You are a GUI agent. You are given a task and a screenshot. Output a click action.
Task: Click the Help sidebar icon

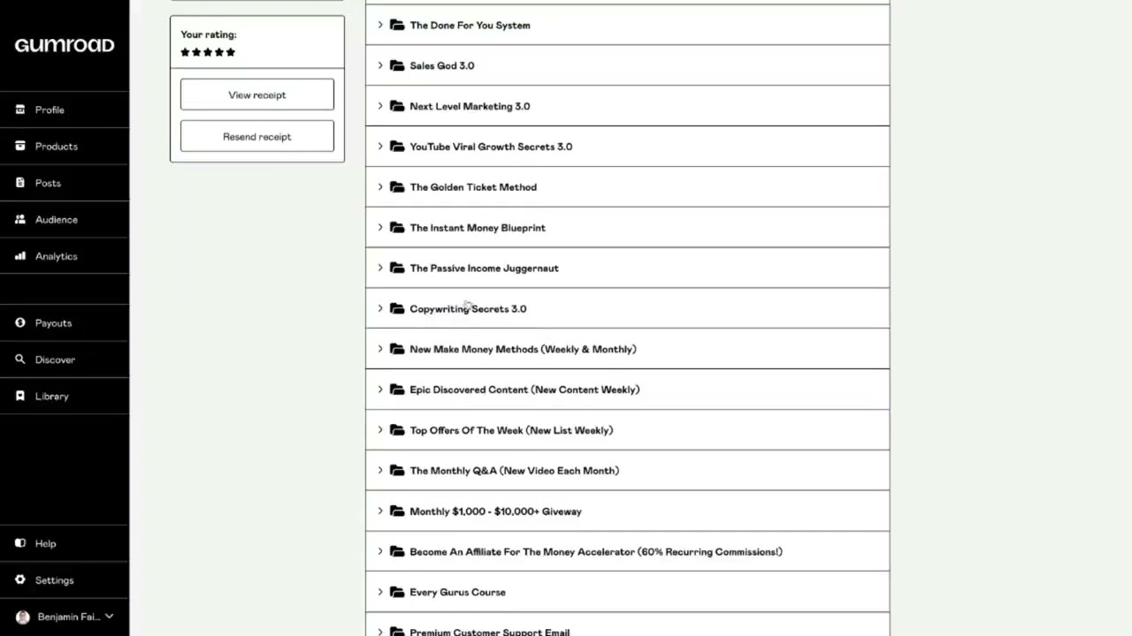[x=20, y=543]
